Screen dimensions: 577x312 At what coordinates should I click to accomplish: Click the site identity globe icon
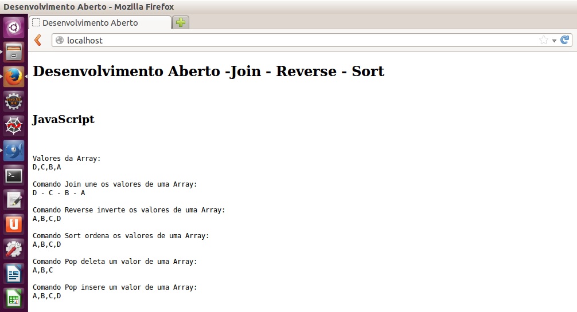(60, 41)
